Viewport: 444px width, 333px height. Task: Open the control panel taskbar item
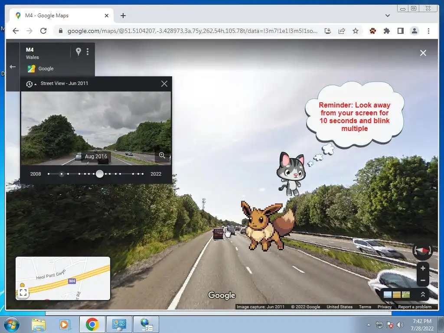coord(119,324)
